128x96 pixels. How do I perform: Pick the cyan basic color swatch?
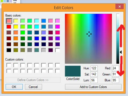coord(37,27)
